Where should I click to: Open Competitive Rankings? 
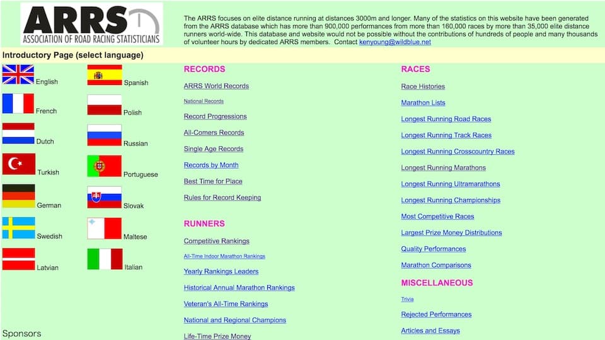coord(216,241)
